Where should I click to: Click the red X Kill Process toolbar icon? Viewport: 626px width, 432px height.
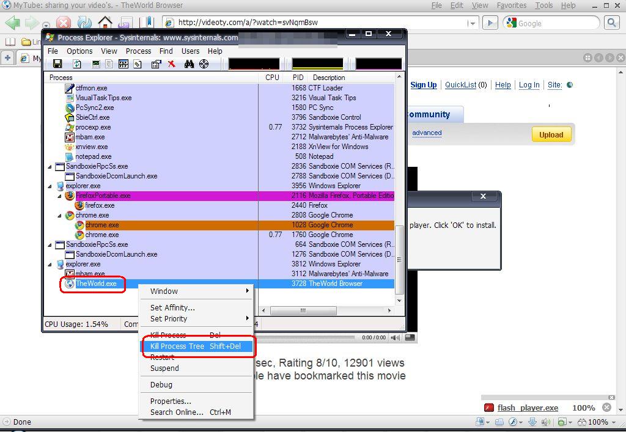point(172,64)
